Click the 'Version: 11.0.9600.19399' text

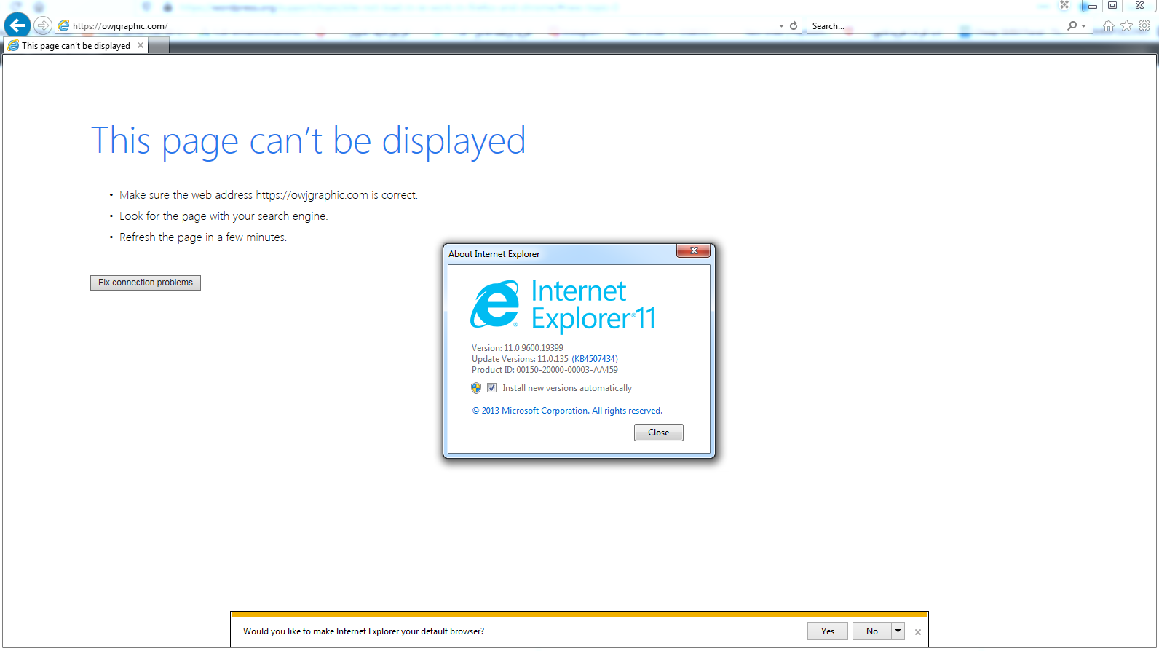click(x=518, y=348)
